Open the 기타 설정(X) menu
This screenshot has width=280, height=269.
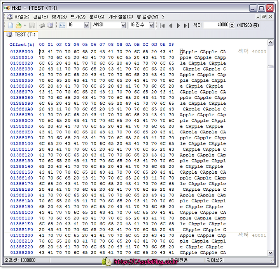click(120, 17)
